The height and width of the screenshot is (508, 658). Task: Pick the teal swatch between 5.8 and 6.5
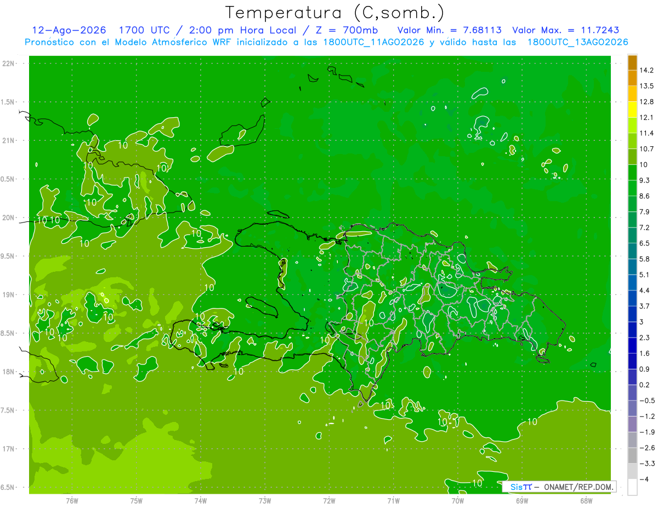[632, 251]
